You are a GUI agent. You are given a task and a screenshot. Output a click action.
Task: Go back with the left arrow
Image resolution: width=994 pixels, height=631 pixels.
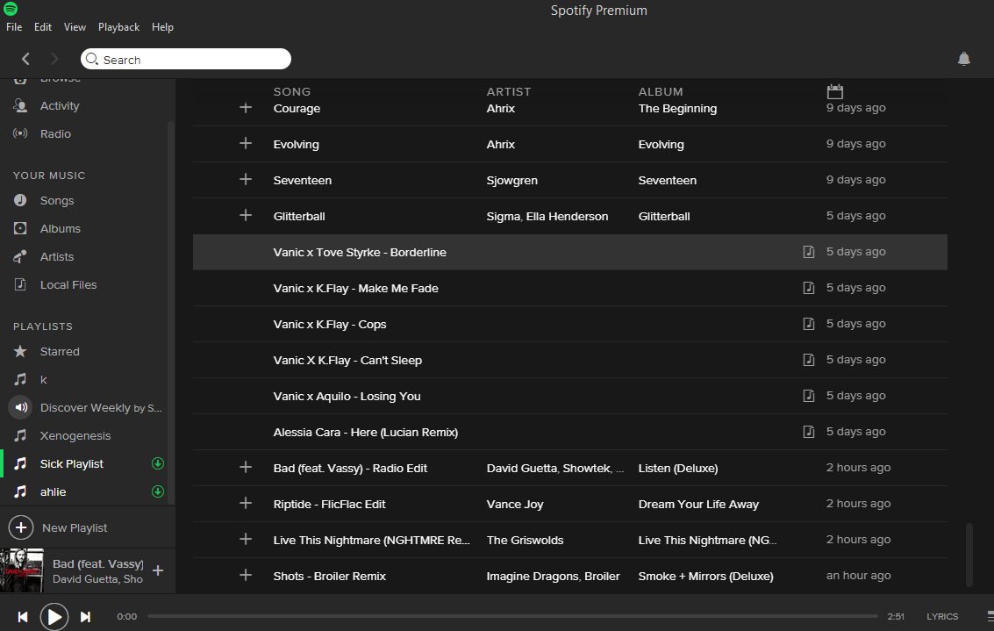tap(25, 59)
